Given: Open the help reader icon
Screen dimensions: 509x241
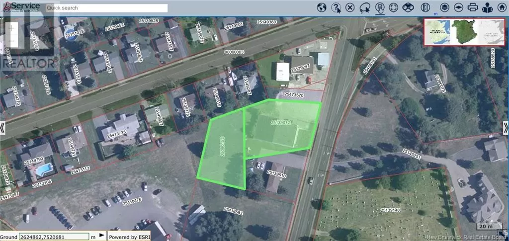Looking at the screenshot, I should [x=487, y=7].
